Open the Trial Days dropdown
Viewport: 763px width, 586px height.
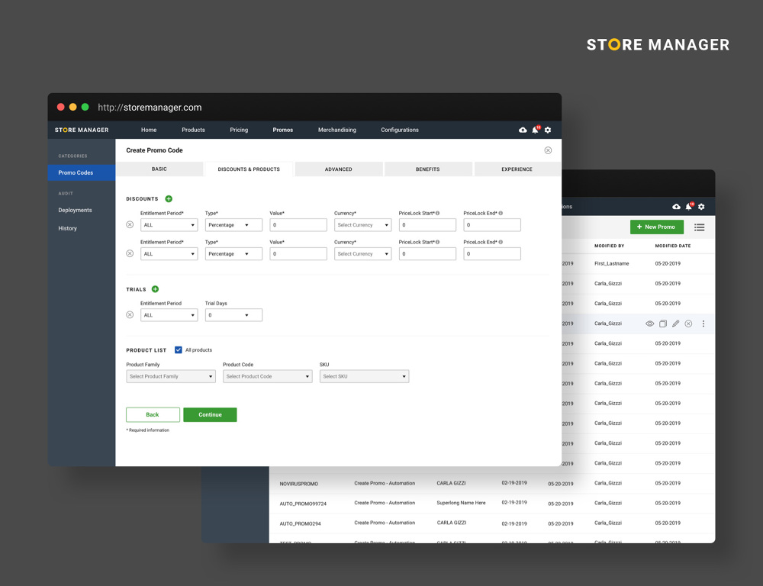pyautogui.click(x=233, y=315)
